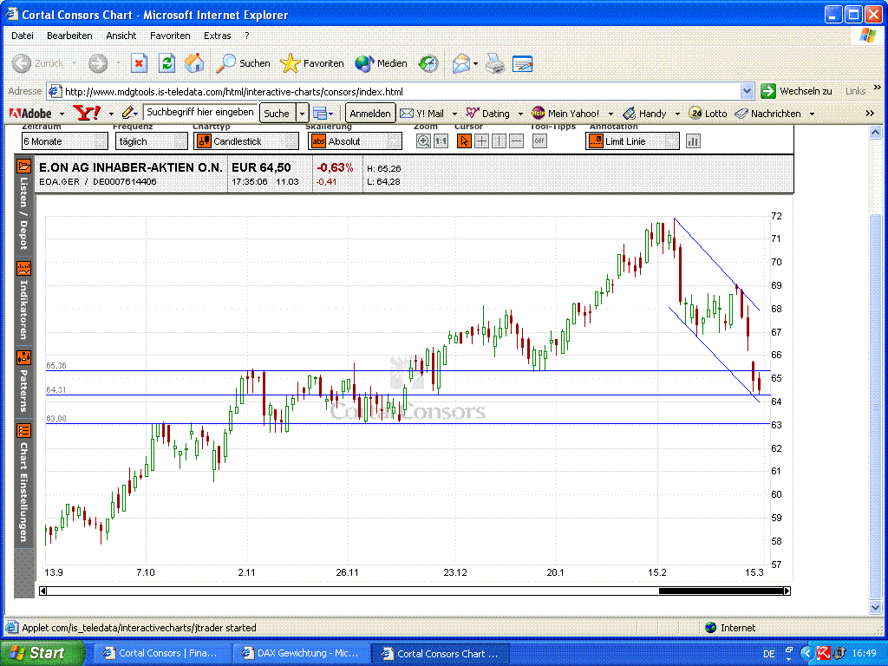Screen dimensions: 888x666
Task: Click the Wechseln zu button
Action: coord(798,90)
